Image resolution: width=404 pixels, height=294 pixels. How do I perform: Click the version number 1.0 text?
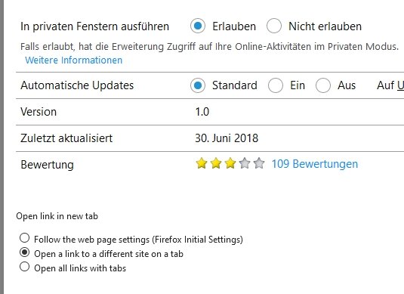point(202,112)
